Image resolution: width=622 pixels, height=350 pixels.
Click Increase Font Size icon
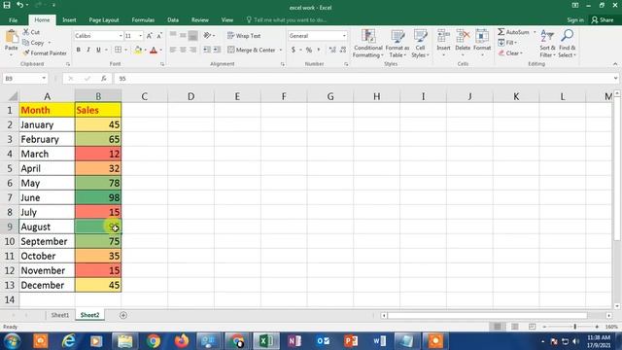[x=149, y=36]
